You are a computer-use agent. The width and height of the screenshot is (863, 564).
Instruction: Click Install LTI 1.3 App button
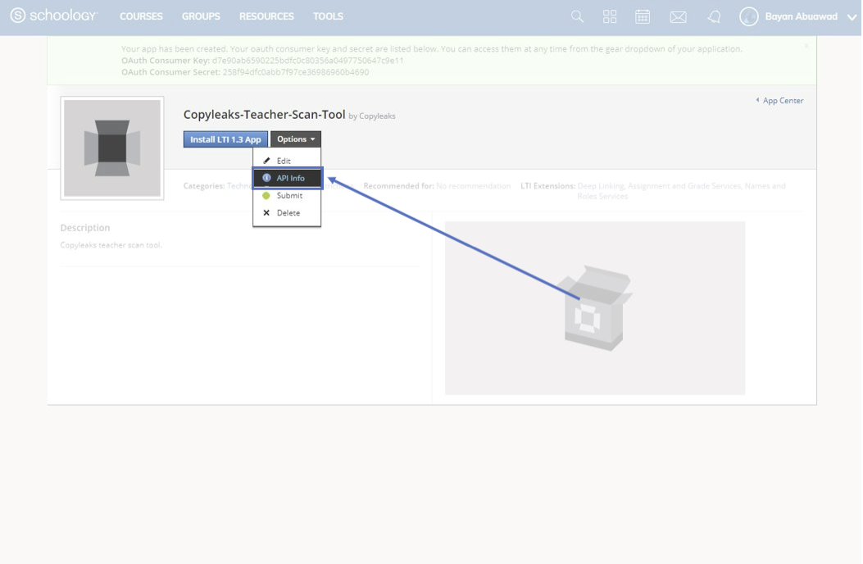pos(225,139)
